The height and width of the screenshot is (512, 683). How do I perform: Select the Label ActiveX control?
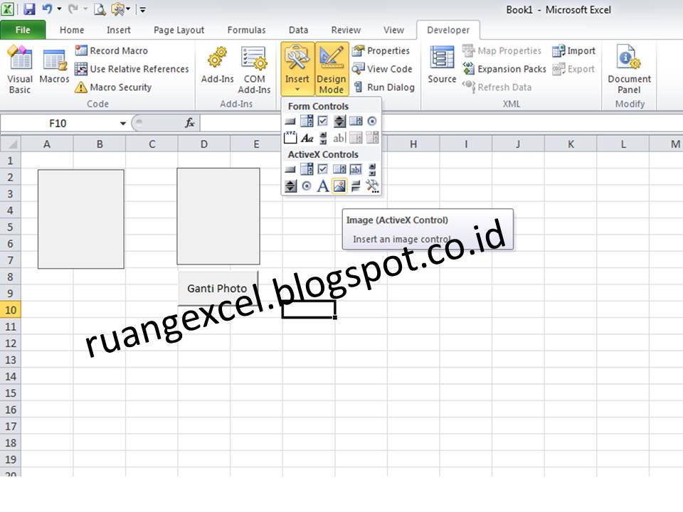point(324,186)
